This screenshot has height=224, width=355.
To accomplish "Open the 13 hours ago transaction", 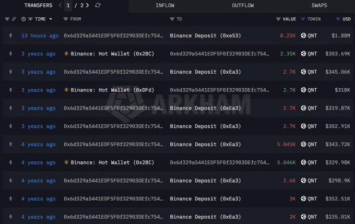I will [x=40, y=36].
